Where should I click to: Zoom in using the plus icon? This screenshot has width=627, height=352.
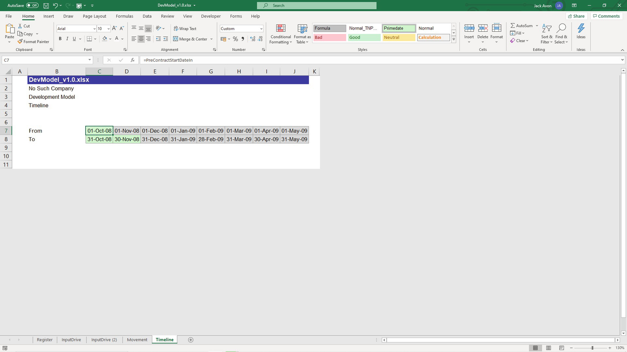coord(610,348)
